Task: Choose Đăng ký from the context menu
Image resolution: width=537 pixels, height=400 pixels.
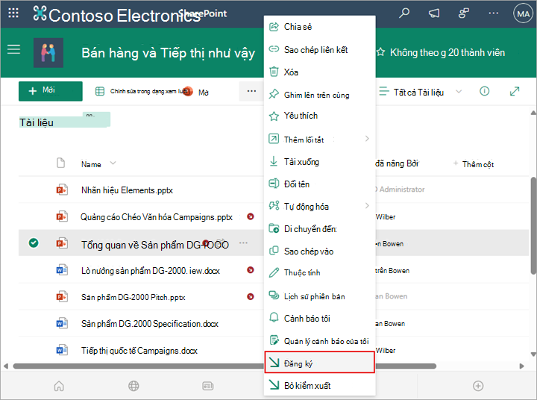Action: (x=319, y=362)
